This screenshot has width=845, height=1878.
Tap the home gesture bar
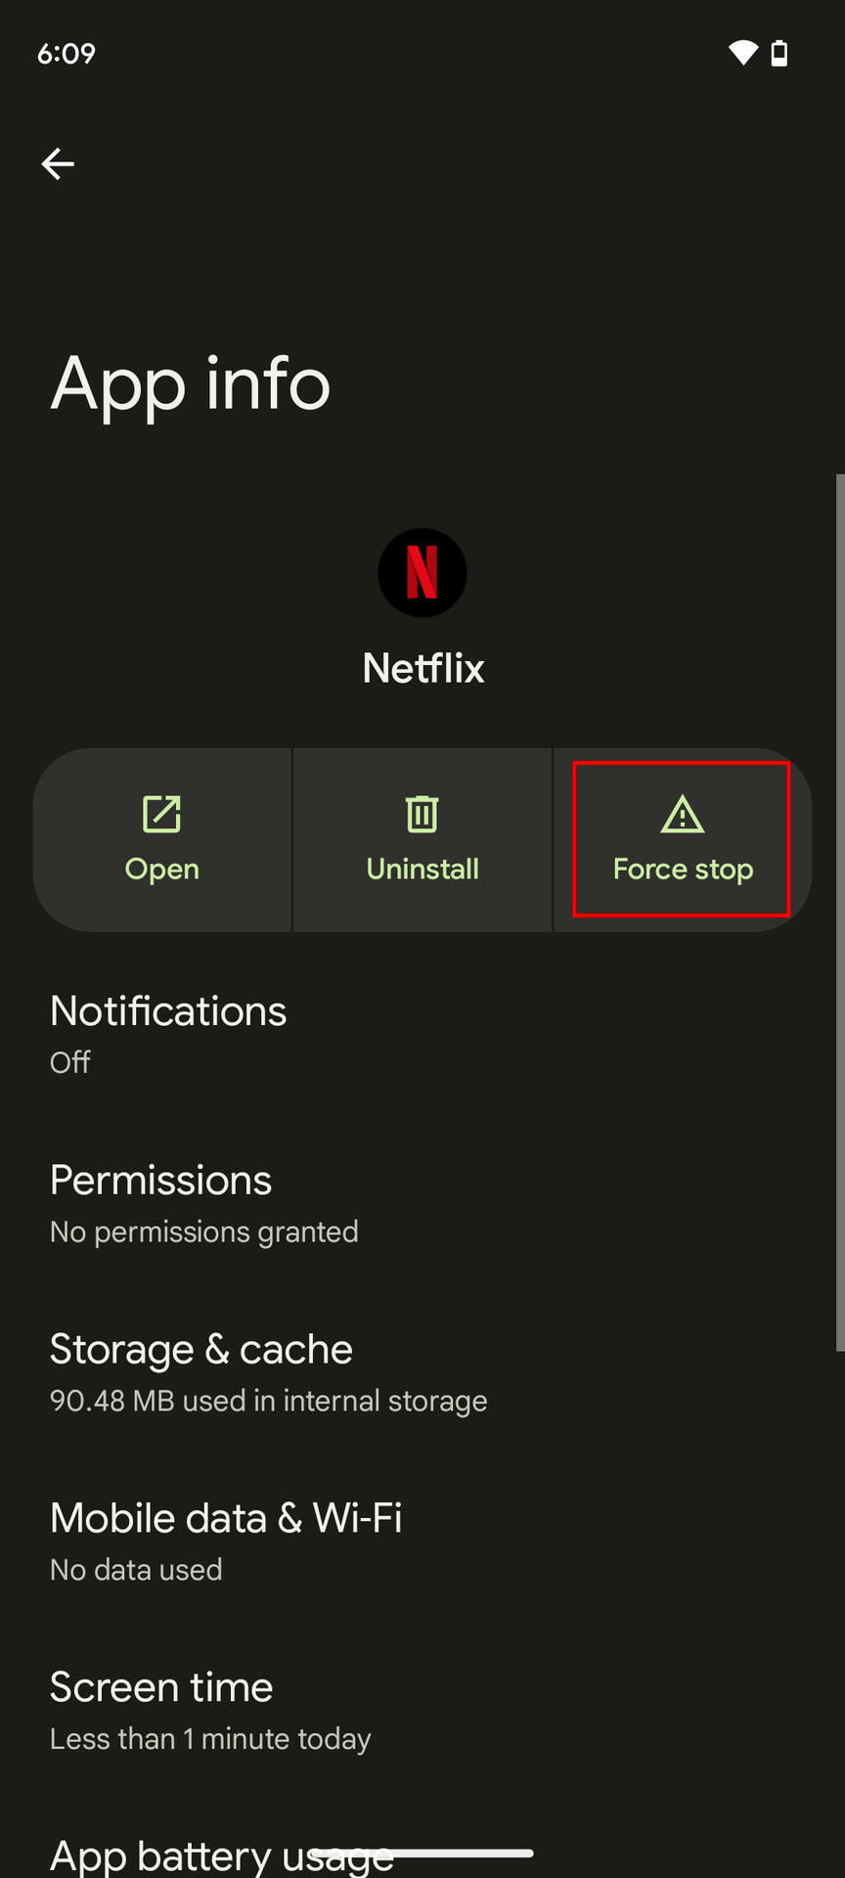click(x=422, y=1853)
